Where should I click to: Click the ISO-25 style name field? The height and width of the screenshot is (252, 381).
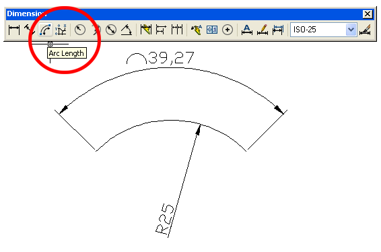pyautogui.click(x=318, y=30)
